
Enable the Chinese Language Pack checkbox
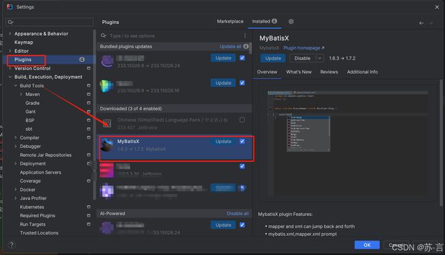pyautogui.click(x=242, y=120)
